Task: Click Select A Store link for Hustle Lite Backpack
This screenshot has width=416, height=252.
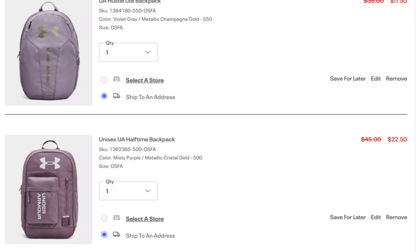Action: [145, 80]
